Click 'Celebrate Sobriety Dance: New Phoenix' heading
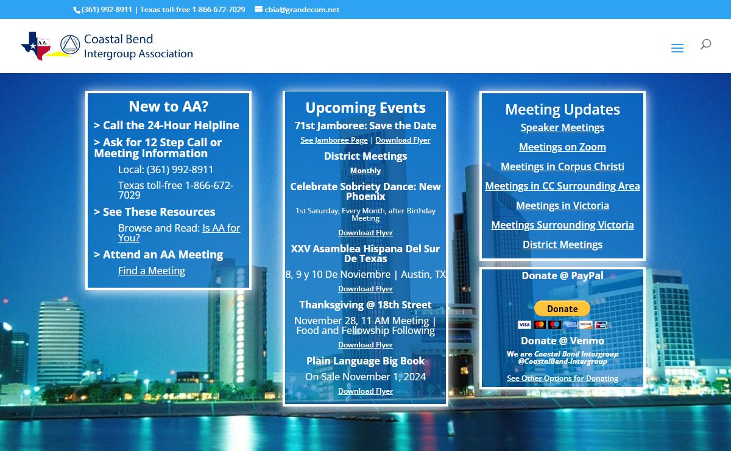This screenshot has width=731, height=451. 365,191
